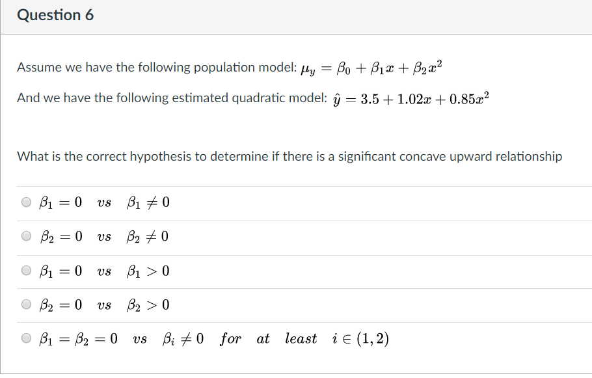Viewport: 592px width, 378px height.
Task: Select the radio button for β₁ = 0 vs β₁ ≠ 0
Action: 26,202
